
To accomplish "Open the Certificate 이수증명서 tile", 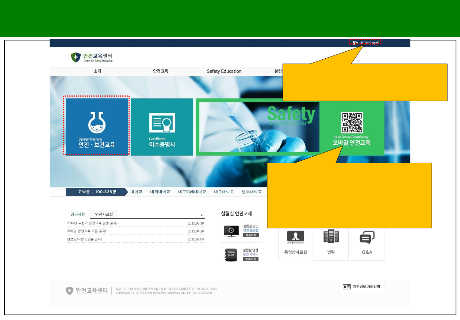I will [x=162, y=127].
